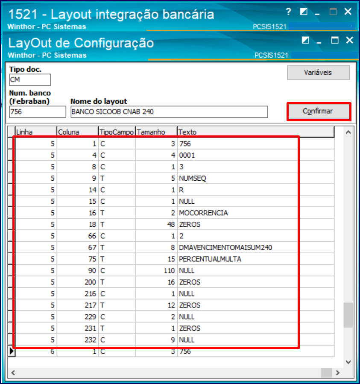The image size is (360, 384).
Task: Click the skin toggle icon in 1521 title bar
Action: [304, 12]
